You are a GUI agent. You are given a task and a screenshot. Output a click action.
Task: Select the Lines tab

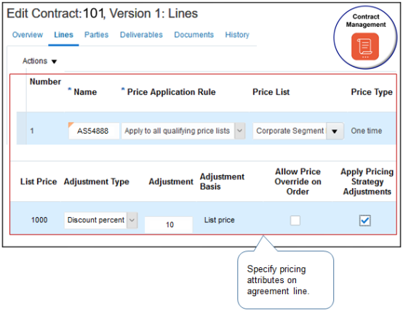click(x=63, y=35)
